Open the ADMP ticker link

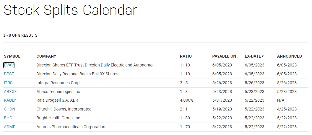point(9,127)
